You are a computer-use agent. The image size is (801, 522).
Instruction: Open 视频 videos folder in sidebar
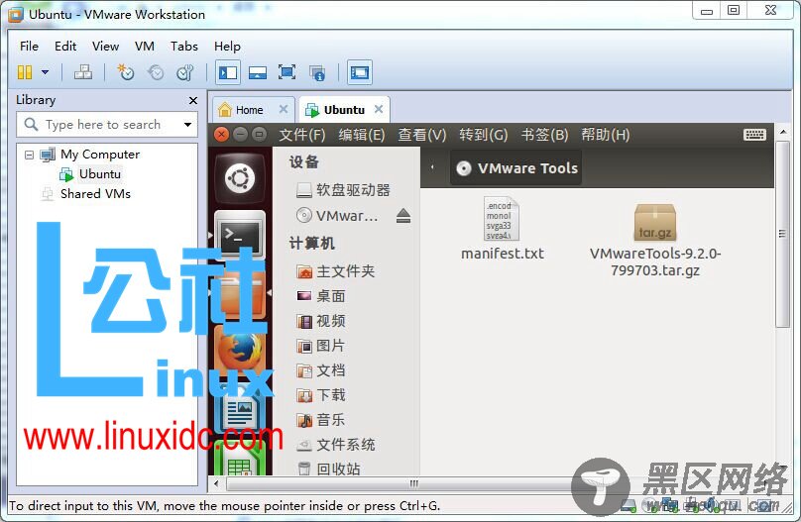[x=321, y=321]
